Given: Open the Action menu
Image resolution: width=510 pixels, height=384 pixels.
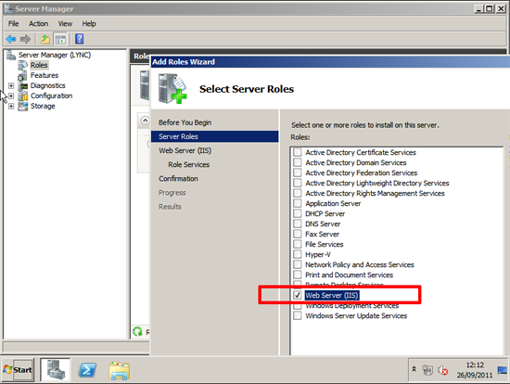Looking at the screenshot, I should [38, 24].
